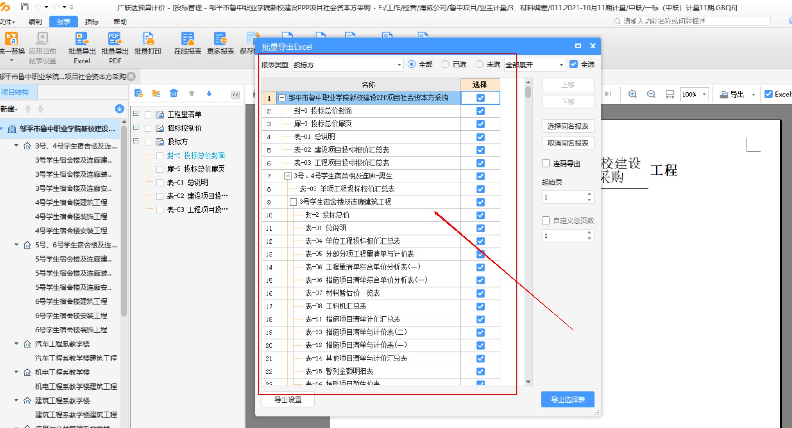Click the function search input field
Screen dimensions: 792x428
pos(691,21)
